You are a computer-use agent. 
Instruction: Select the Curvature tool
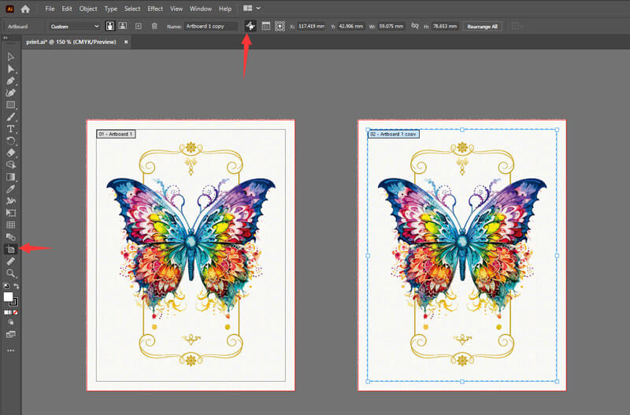[11, 93]
